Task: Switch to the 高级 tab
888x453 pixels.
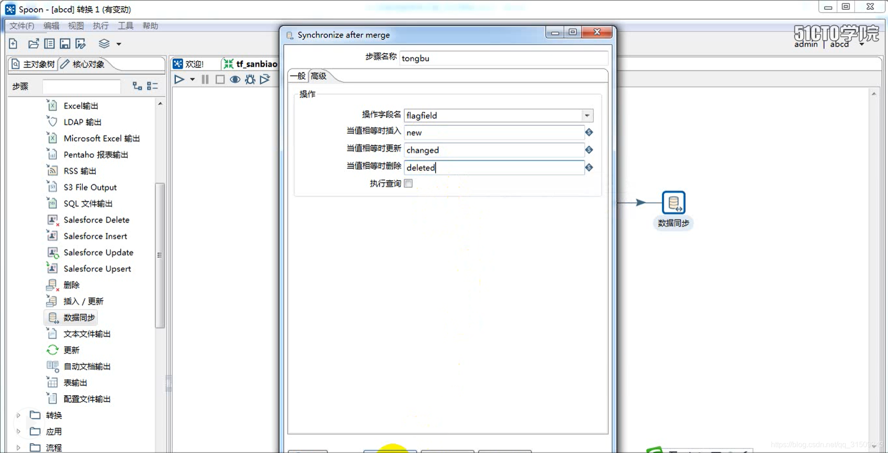Action: [319, 76]
